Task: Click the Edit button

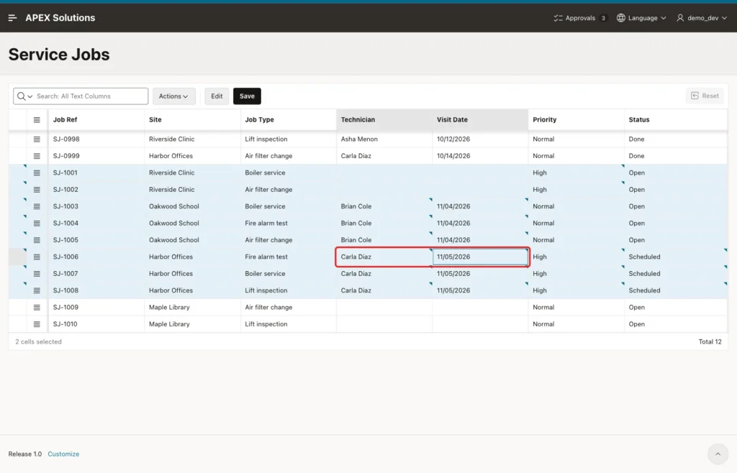Action: [217, 96]
